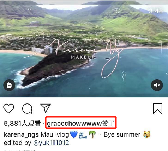Tap the Maui vlog caption text
Viewport: 168px width, 151px height.
coord(55,134)
